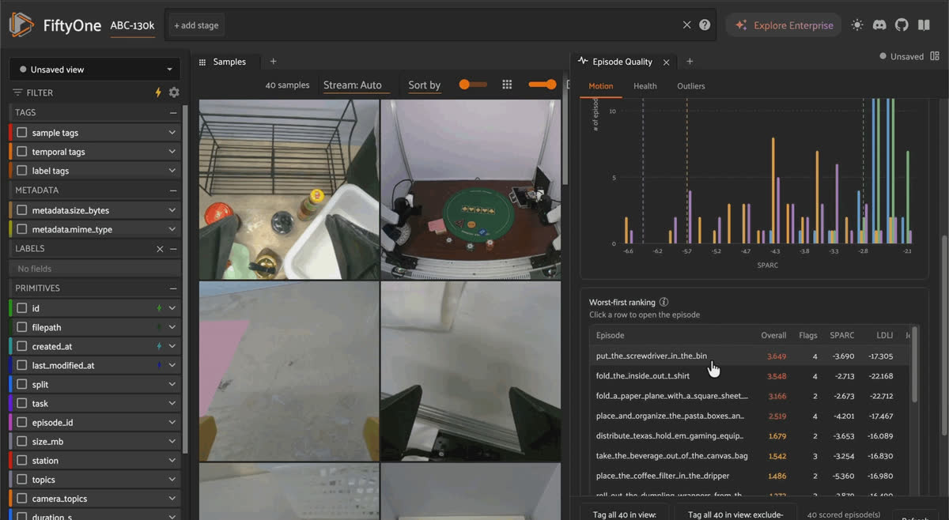Switch to the Health tab
Screen dimensions: 949x520
coord(645,86)
